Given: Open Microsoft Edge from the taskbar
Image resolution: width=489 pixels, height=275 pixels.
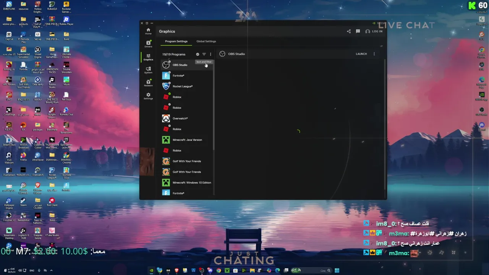Looking at the screenshot, I should click(277, 270).
